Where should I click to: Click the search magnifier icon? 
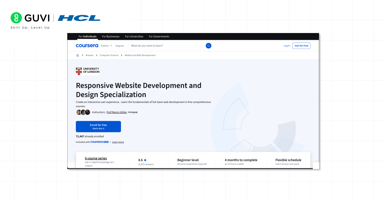pyautogui.click(x=208, y=46)
